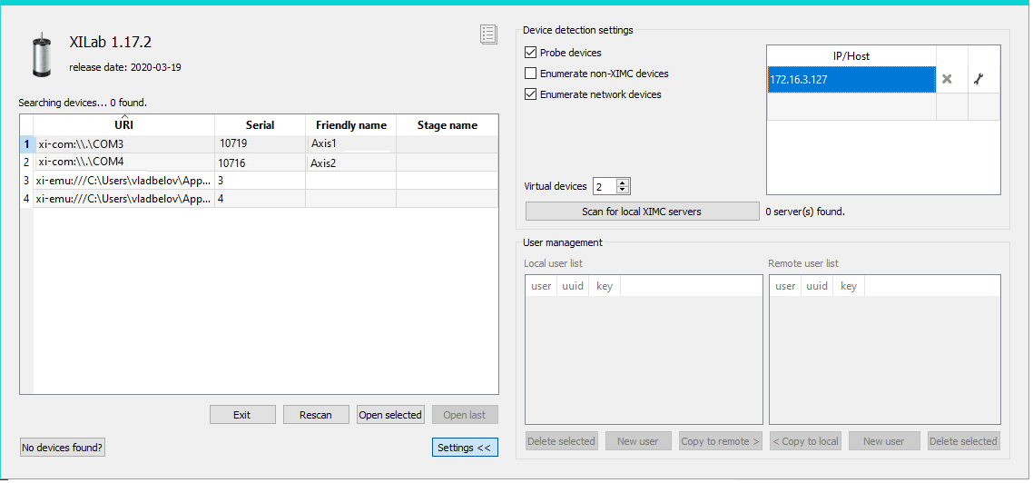Collapse panel using Settings << button
Viewport: 1033px width, 483px height.
465,448
